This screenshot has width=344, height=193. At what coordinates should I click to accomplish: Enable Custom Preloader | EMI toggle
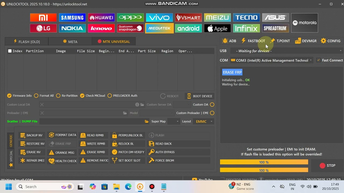(x=212, y=113)
